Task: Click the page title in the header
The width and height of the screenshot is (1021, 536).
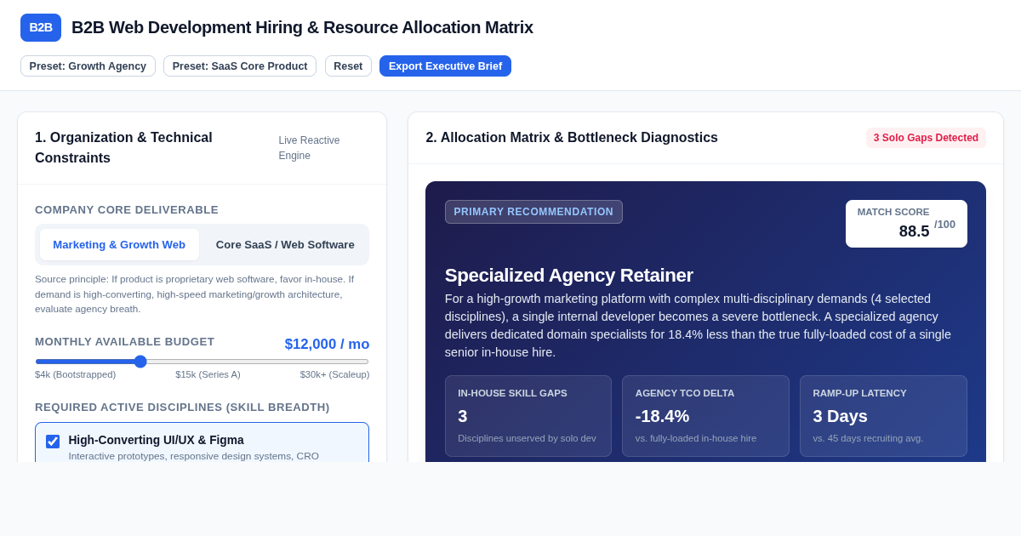Action: (302, 27)
